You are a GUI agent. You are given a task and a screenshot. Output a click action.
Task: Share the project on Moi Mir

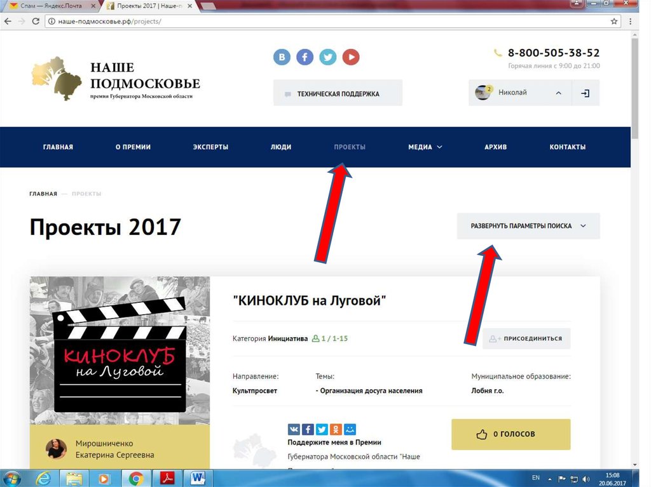coord(350,429)
